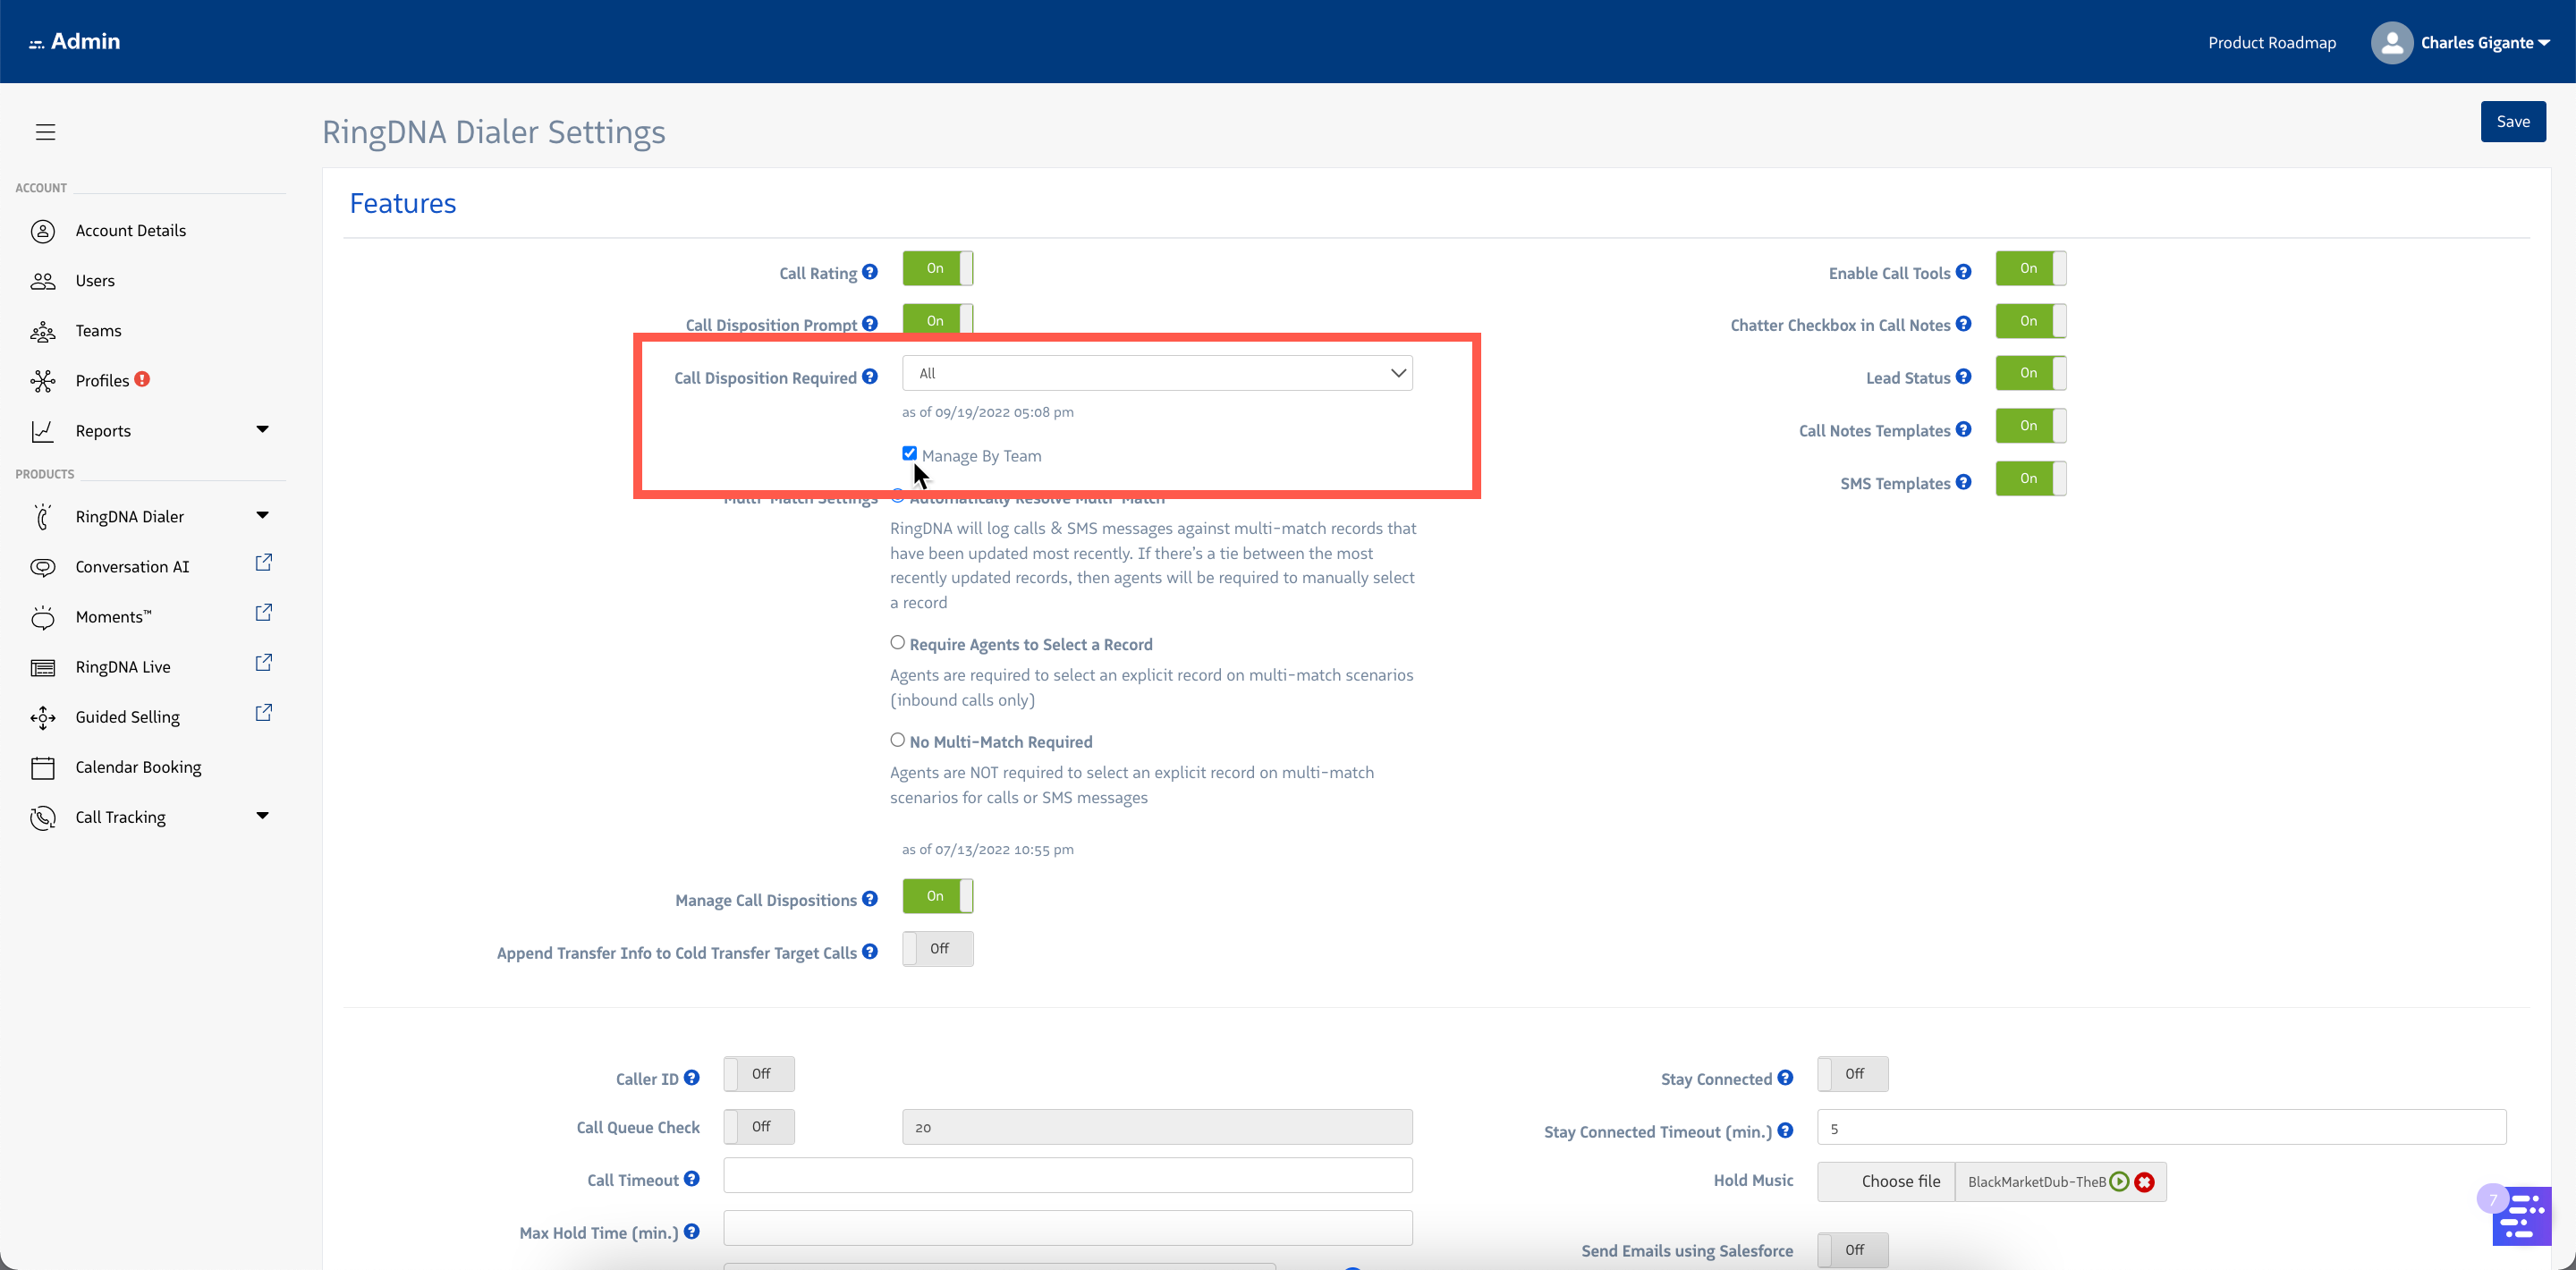Click the Users icon in sidebar

[x=42, y=281]
